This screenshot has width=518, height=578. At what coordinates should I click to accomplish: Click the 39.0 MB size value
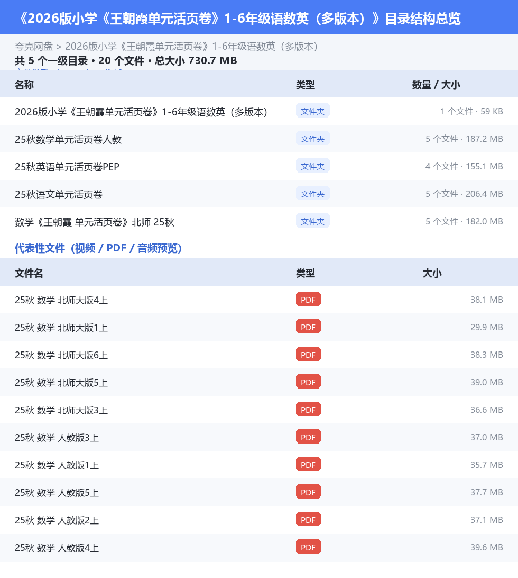(487, 382)
